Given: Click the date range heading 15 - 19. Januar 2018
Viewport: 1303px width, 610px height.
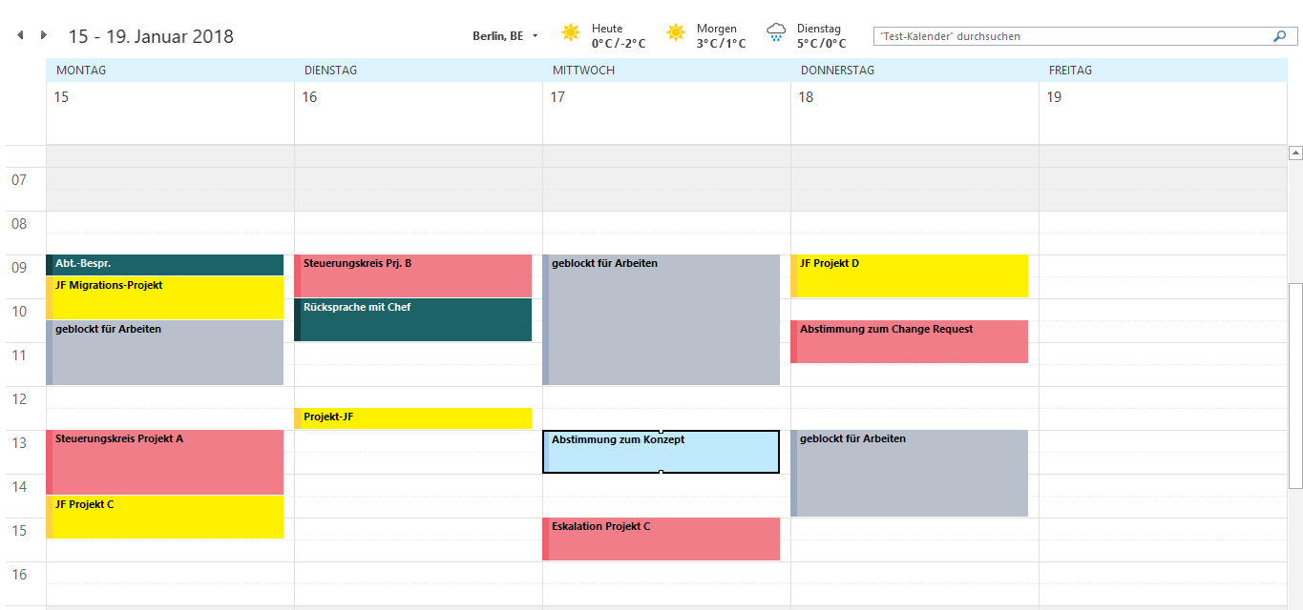Looking at the screenshot, I should tap(151, 37).
